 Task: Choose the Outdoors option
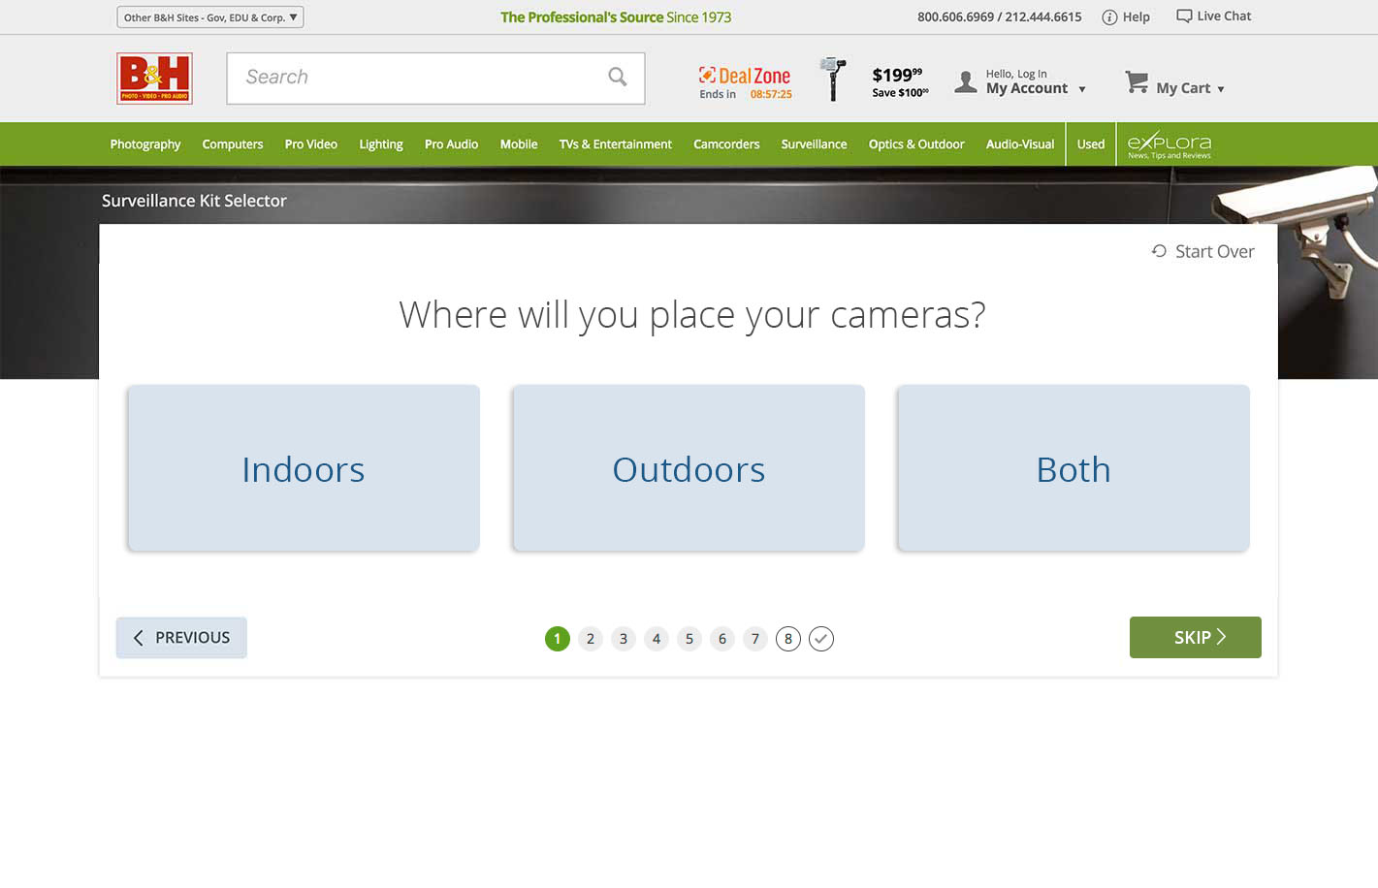(689, 468)
